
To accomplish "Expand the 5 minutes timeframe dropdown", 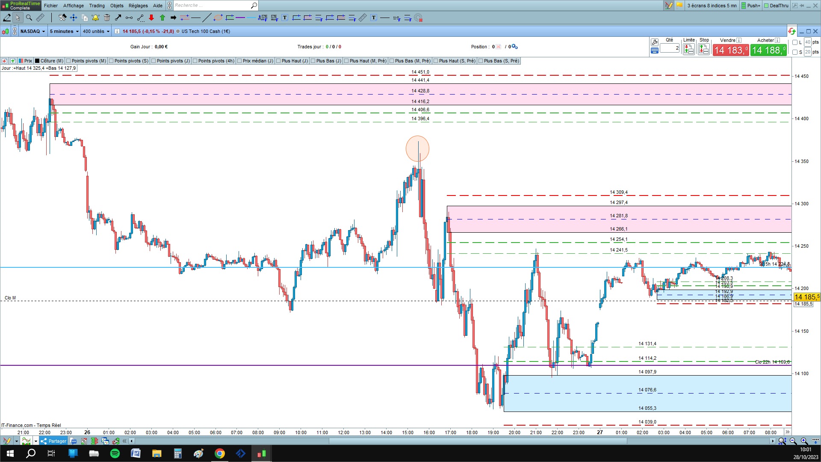I will point(64,31).
